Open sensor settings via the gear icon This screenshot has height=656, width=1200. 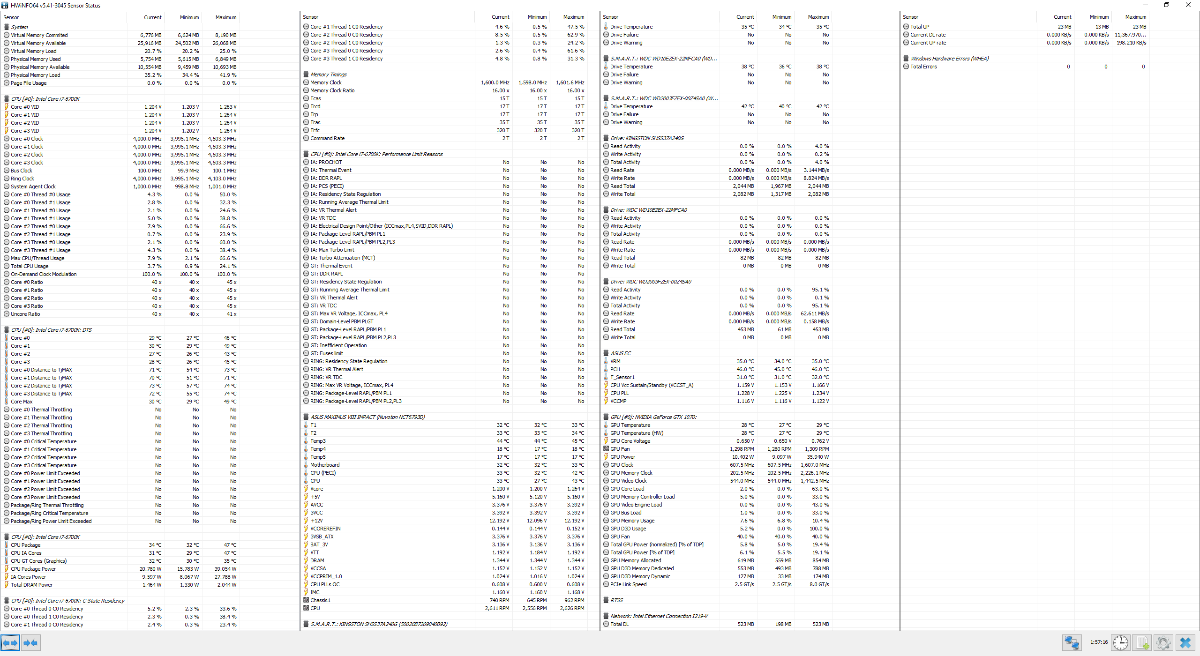point(1163,642)
